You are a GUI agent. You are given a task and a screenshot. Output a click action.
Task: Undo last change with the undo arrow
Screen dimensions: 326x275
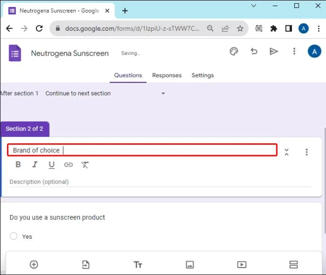[x=254, y=51]
